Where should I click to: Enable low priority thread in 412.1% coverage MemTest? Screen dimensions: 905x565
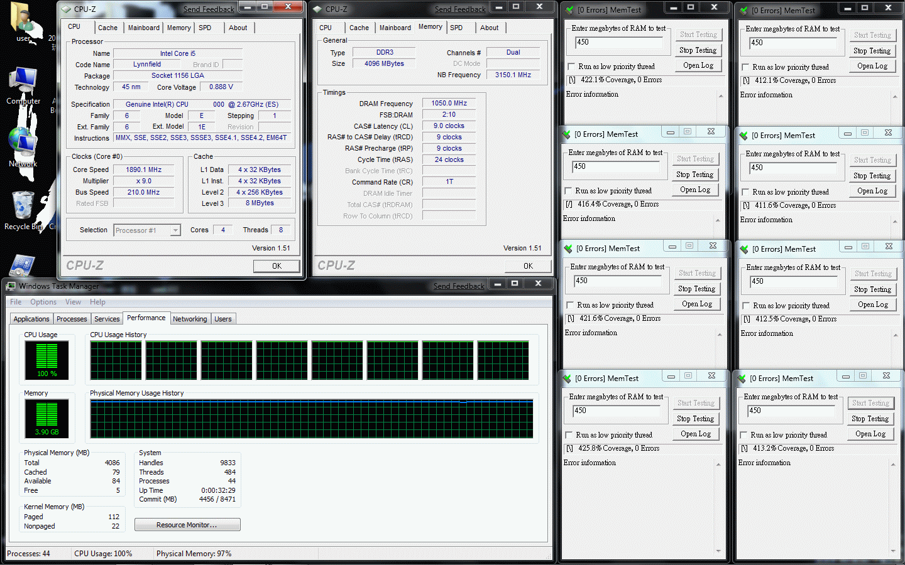point(745,67)
